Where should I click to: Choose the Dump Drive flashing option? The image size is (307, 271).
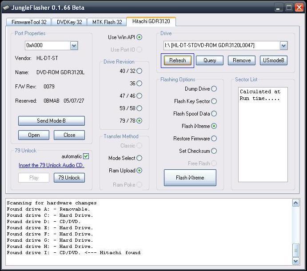point(214,89)
